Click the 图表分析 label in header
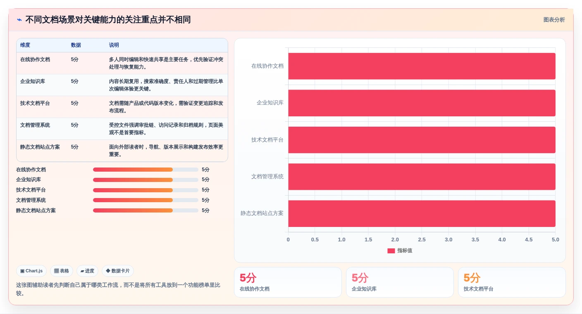 point(554,20)
